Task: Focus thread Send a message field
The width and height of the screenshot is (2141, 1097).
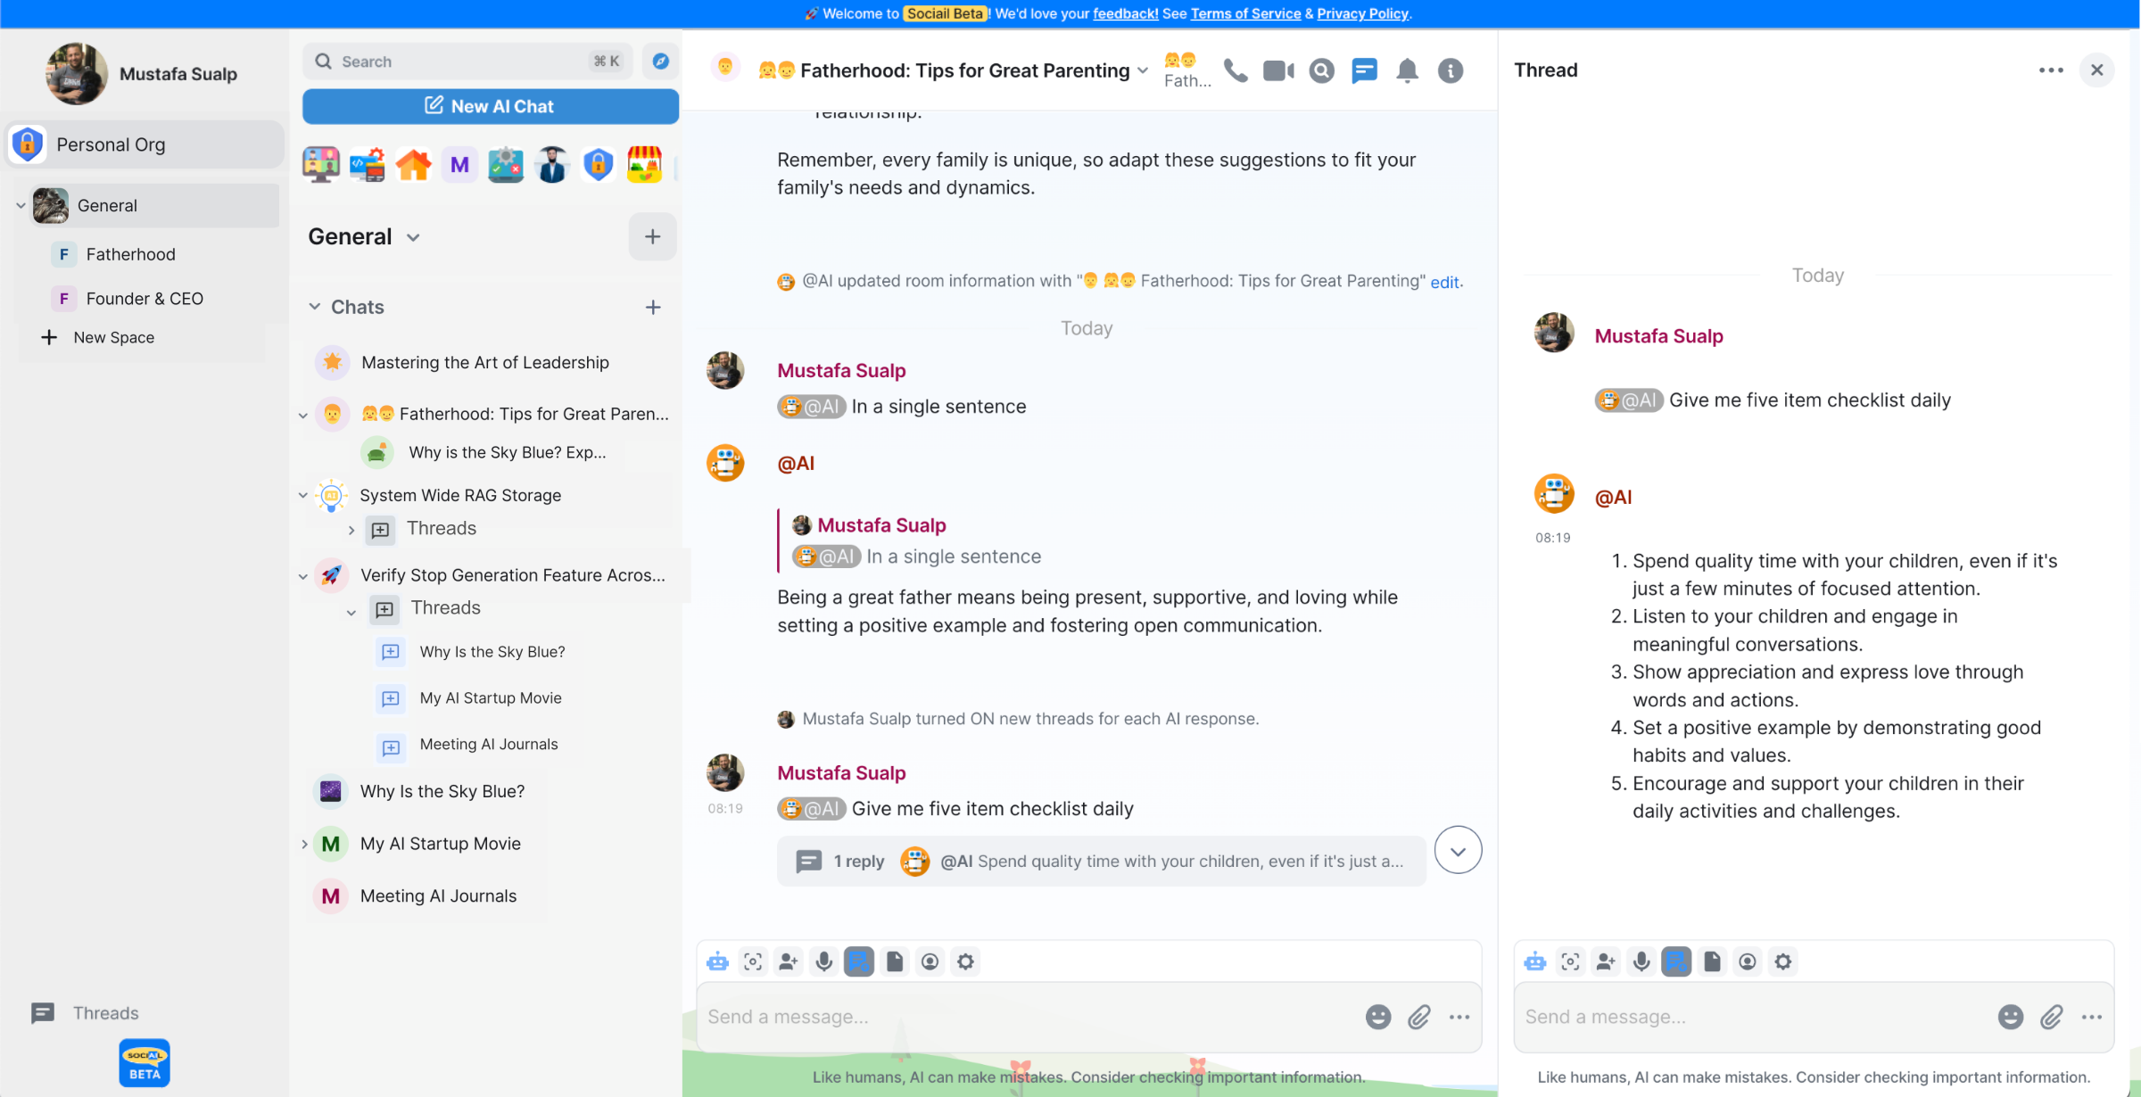Action: (x=1753, y=1017)
